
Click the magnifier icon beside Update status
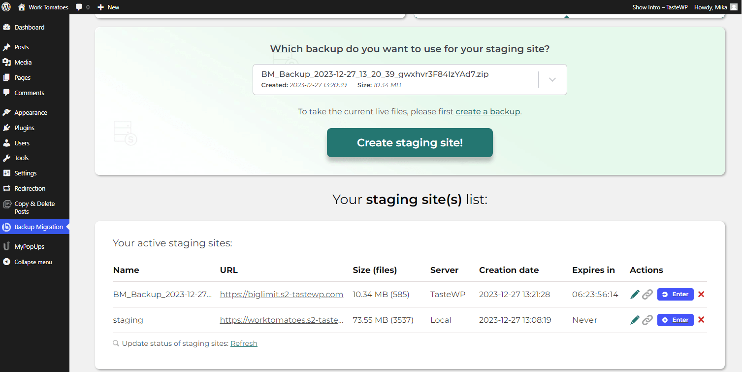116,343
